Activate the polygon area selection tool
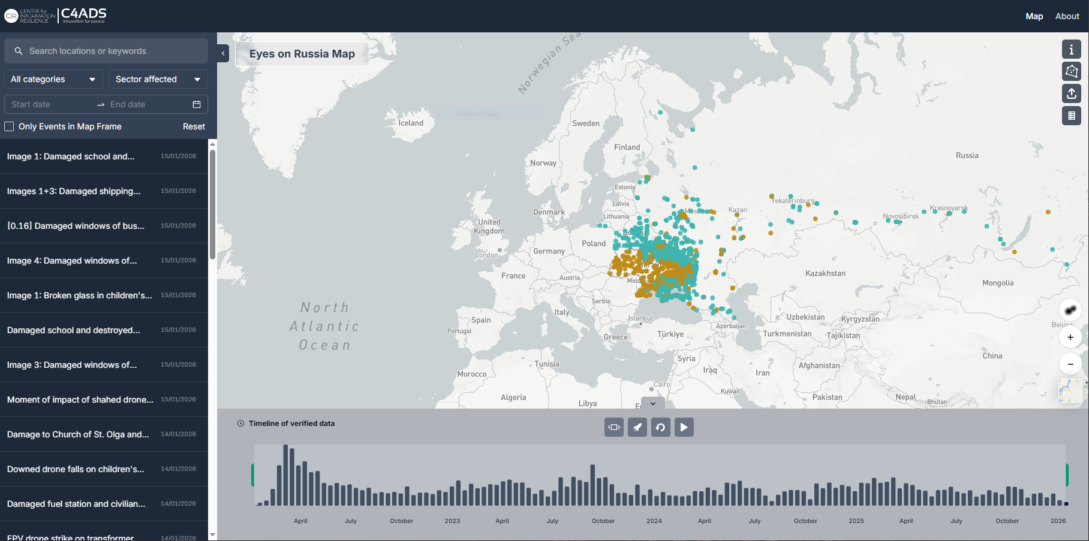This screenshot has height=541, width=1089. pos(1071,71)
